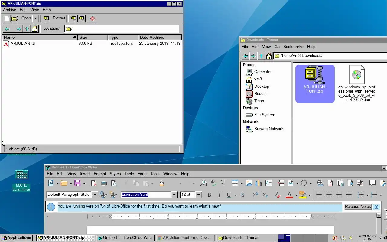
Task: Toggle Bold formatting
Action: point(209,195)
